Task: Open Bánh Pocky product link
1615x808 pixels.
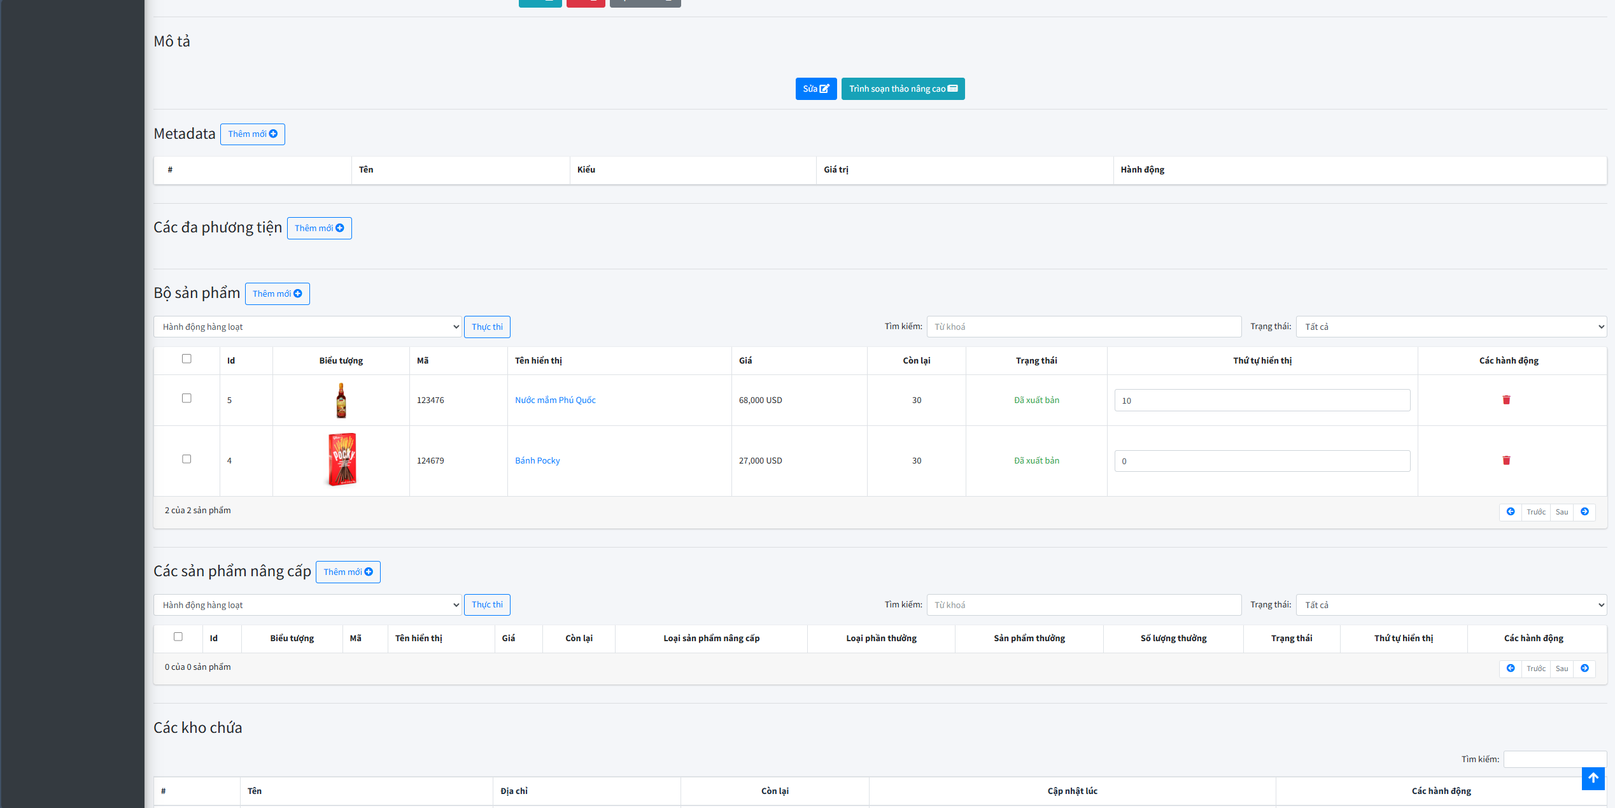Action: click(x=537, y=460)
